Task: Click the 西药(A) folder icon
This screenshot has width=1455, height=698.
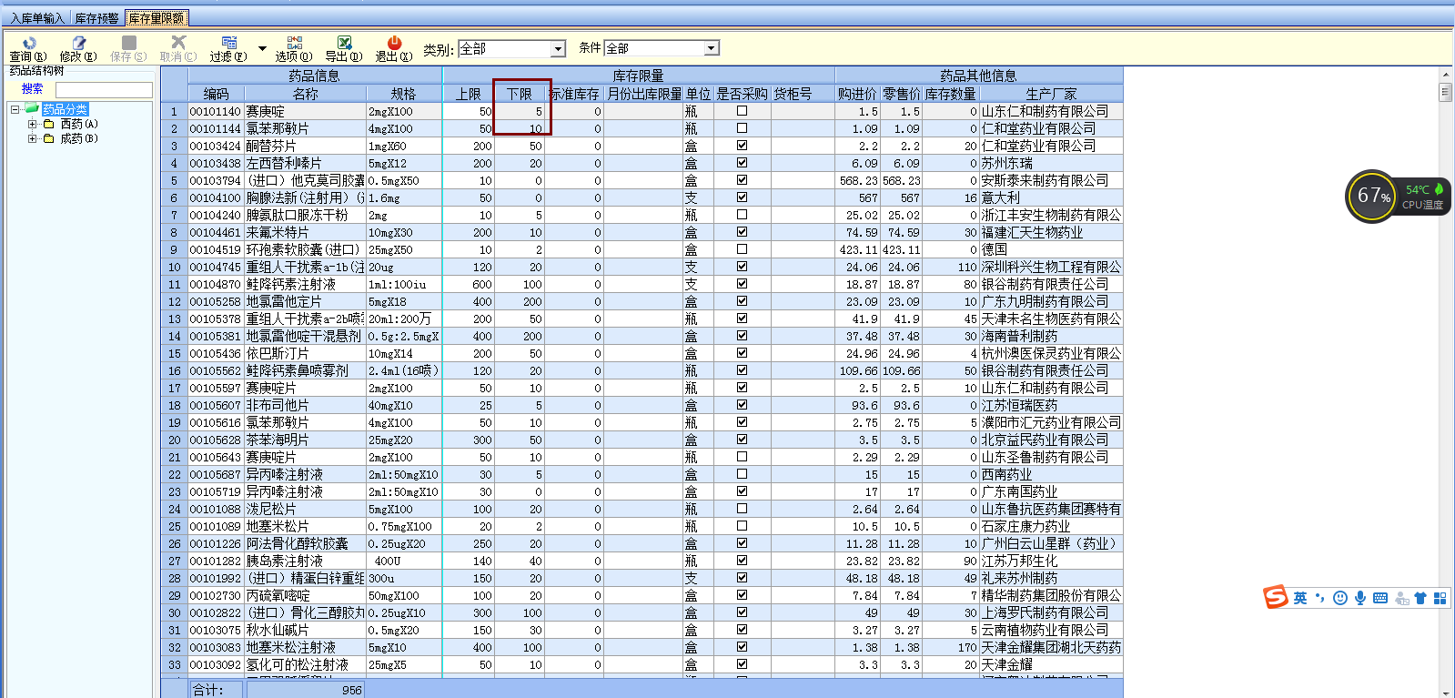Action: [49, 124]
